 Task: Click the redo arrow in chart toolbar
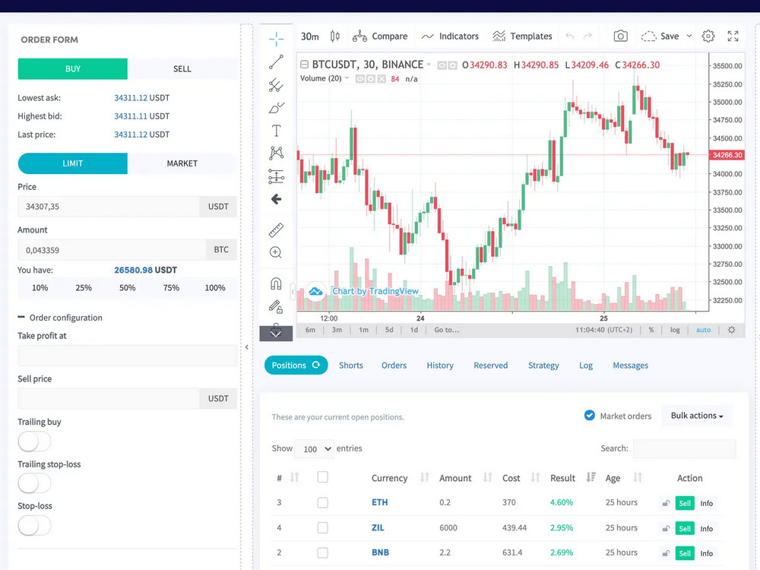point(587,36)
